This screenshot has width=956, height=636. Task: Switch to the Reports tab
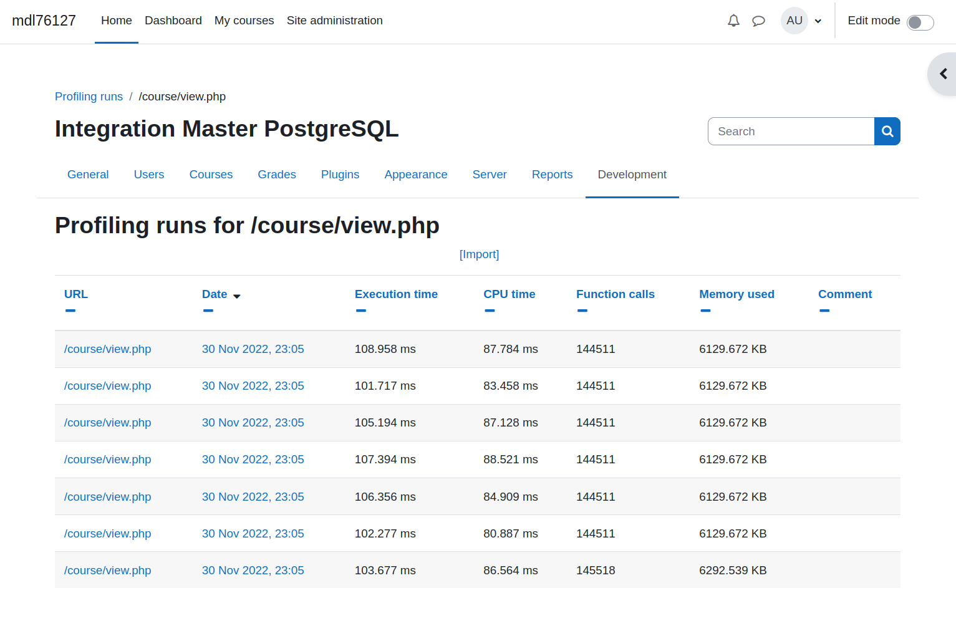point(553,175)
